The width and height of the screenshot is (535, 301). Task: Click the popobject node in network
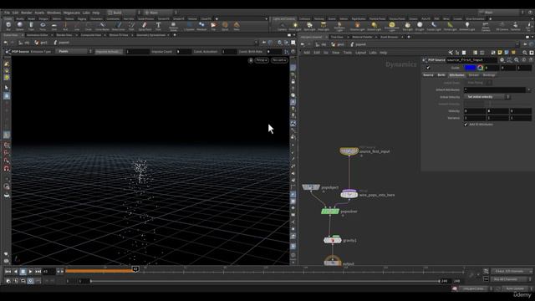coord(311,187)
